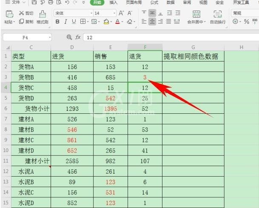Screen dimensions: 259x208
Task: Switch to the 审阅 (Review) tab
Action: (187, 2)
